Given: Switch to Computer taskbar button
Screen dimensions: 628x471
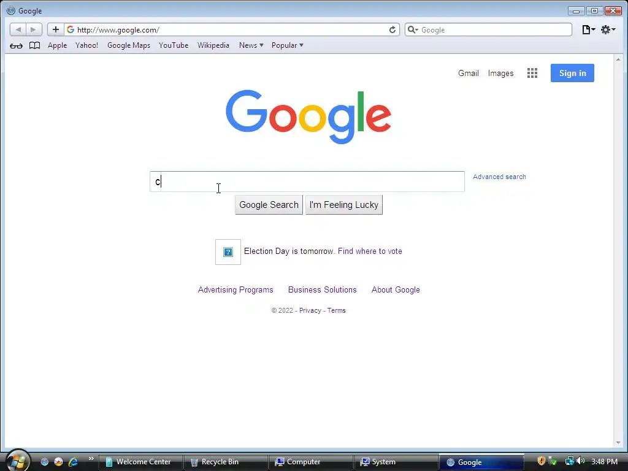Looking at the screenshot, I should [x=311, y=462].
